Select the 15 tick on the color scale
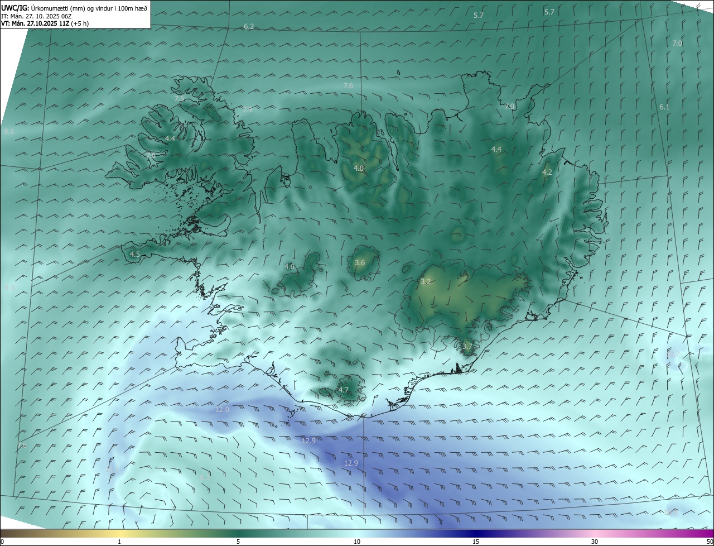Viewport: 714px width, 546px height. tap(476, 542)
